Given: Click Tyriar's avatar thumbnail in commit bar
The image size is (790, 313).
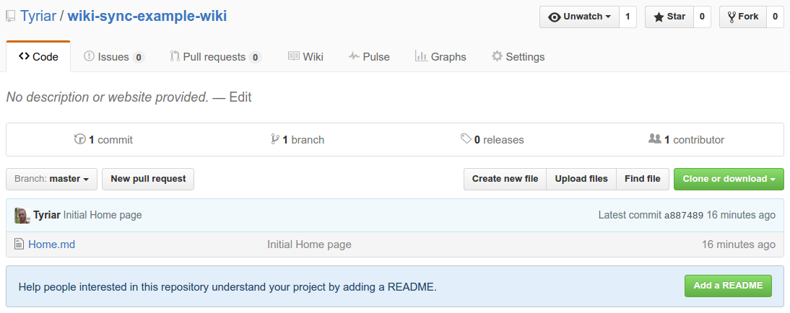Looking at the screenshot, I should point(22,216).
